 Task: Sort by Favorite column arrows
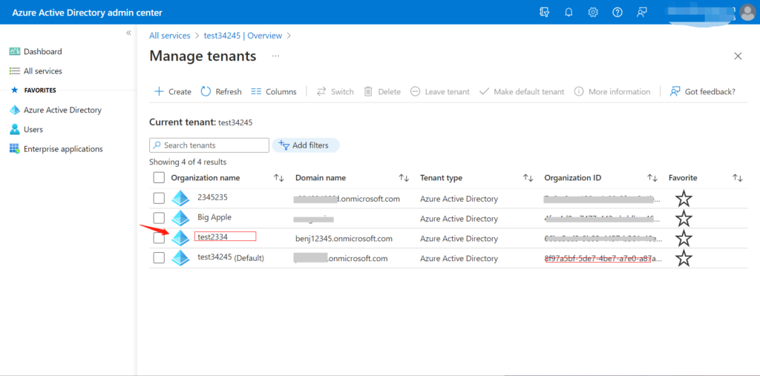[x=737, y=178]
